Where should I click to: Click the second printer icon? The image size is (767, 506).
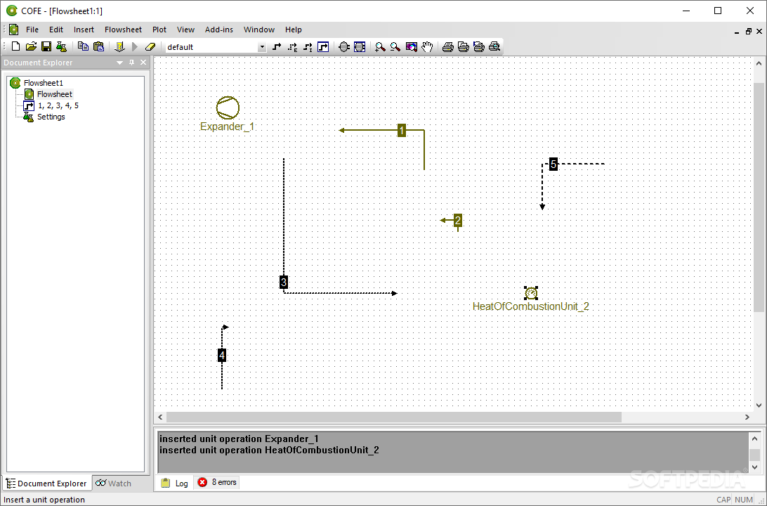pos(464,46)
